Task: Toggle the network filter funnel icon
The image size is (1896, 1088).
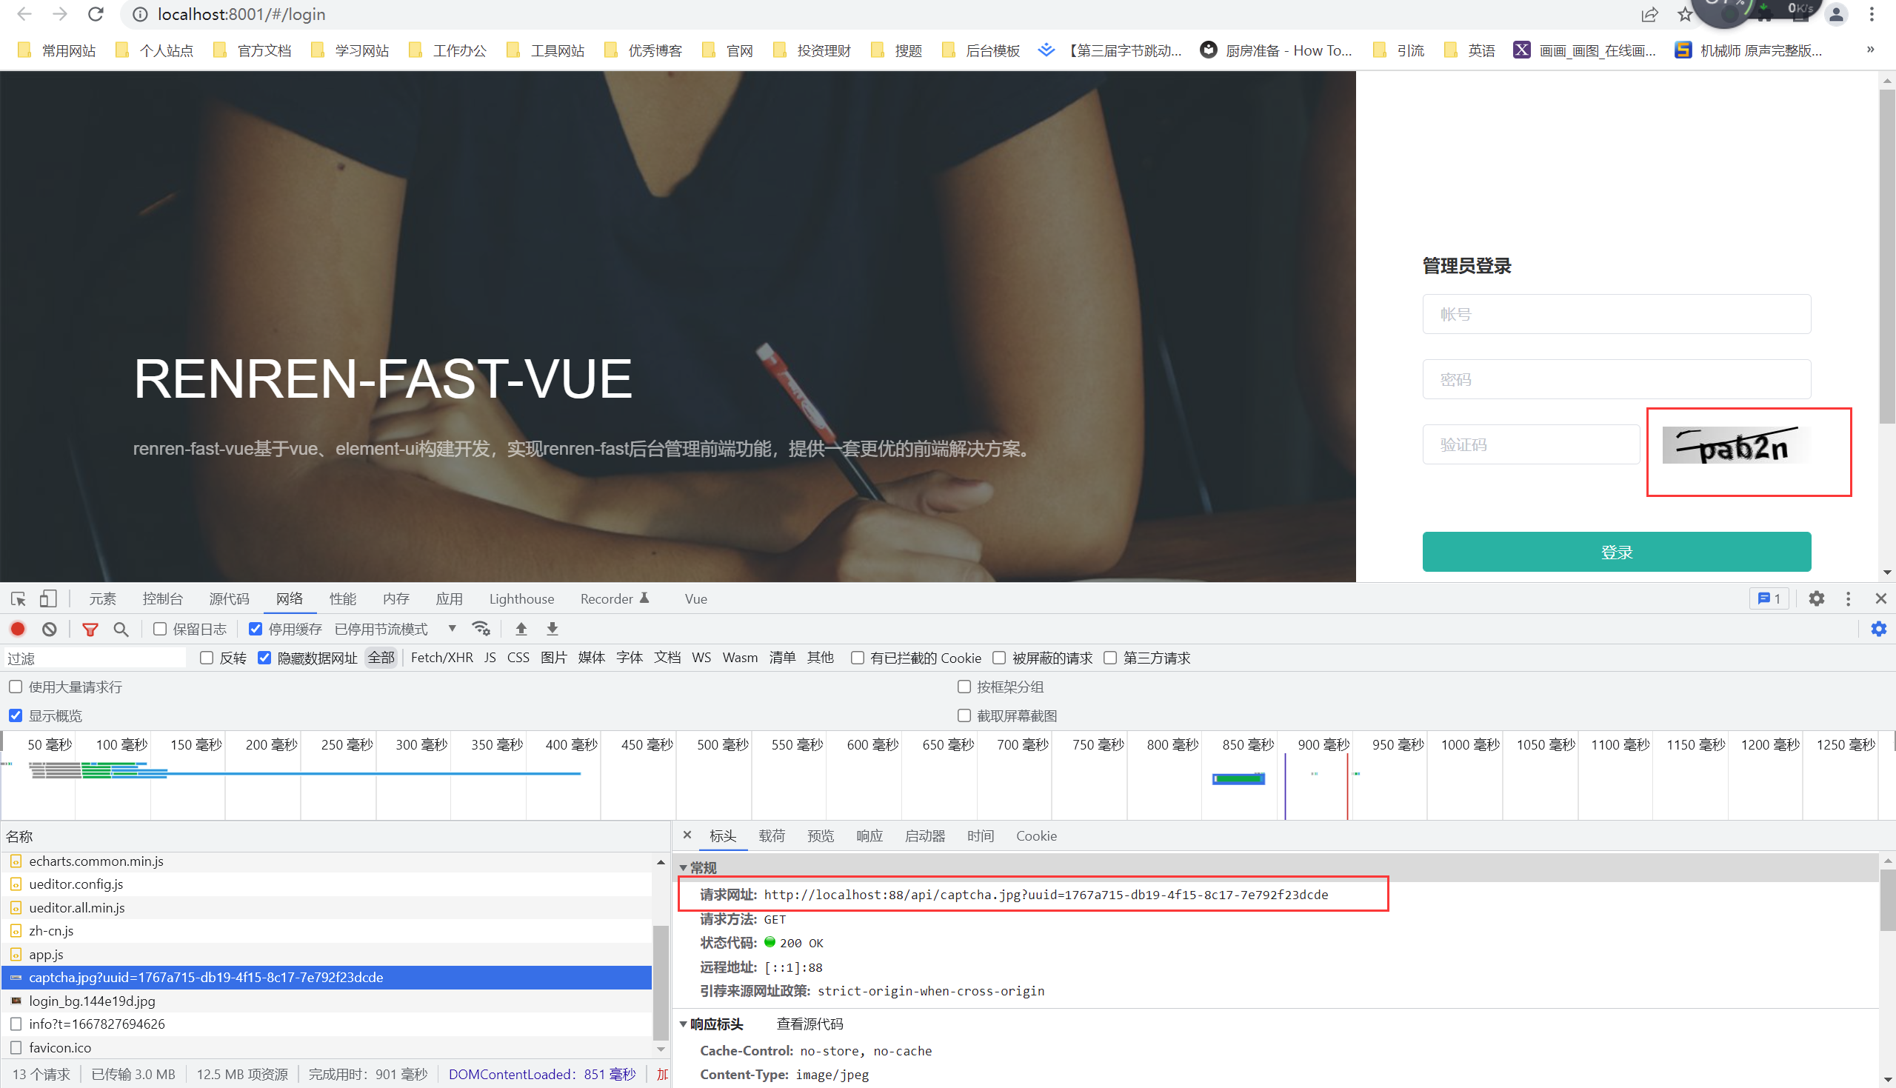Action: point(90,630)
